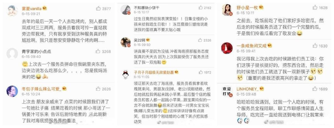Open 冬包子辣么辣么可爱_ avatar picture
The image size is (334, 128).
tap(12, 91)
